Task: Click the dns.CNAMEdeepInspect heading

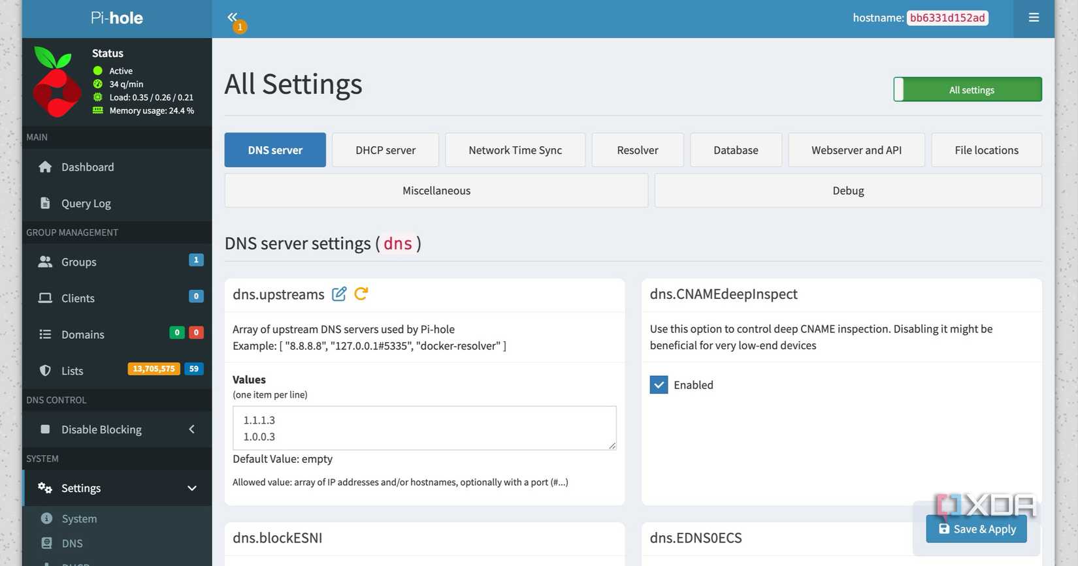Action: (x=724, y=294)
